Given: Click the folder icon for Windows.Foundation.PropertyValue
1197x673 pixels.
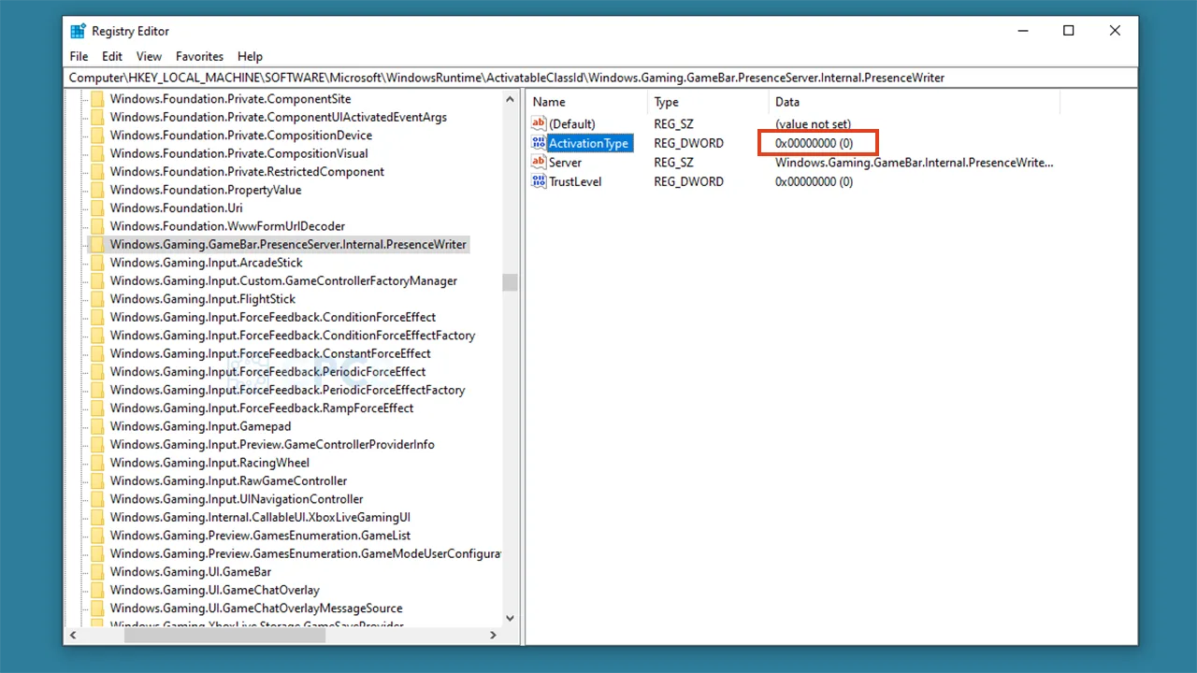Looking at the screenshot, I should click(97, 190).
